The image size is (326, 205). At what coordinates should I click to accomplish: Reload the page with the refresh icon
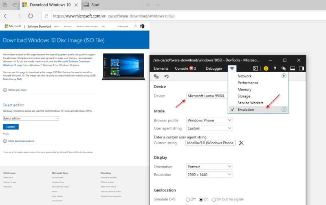(x=31, y=16)
